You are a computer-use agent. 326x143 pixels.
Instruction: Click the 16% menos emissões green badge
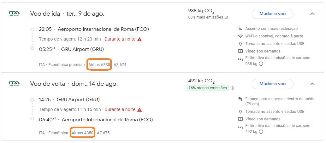(207, 88)
